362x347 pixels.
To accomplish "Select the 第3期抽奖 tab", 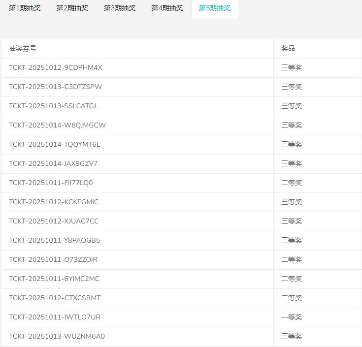I will tap(119, 8).
